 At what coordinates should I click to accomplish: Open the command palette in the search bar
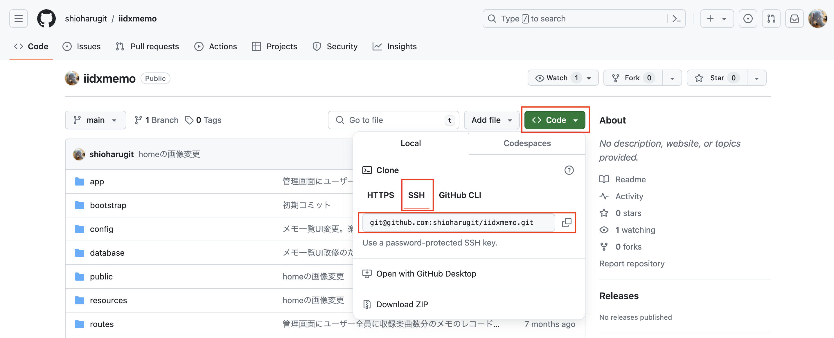point(676,19)
